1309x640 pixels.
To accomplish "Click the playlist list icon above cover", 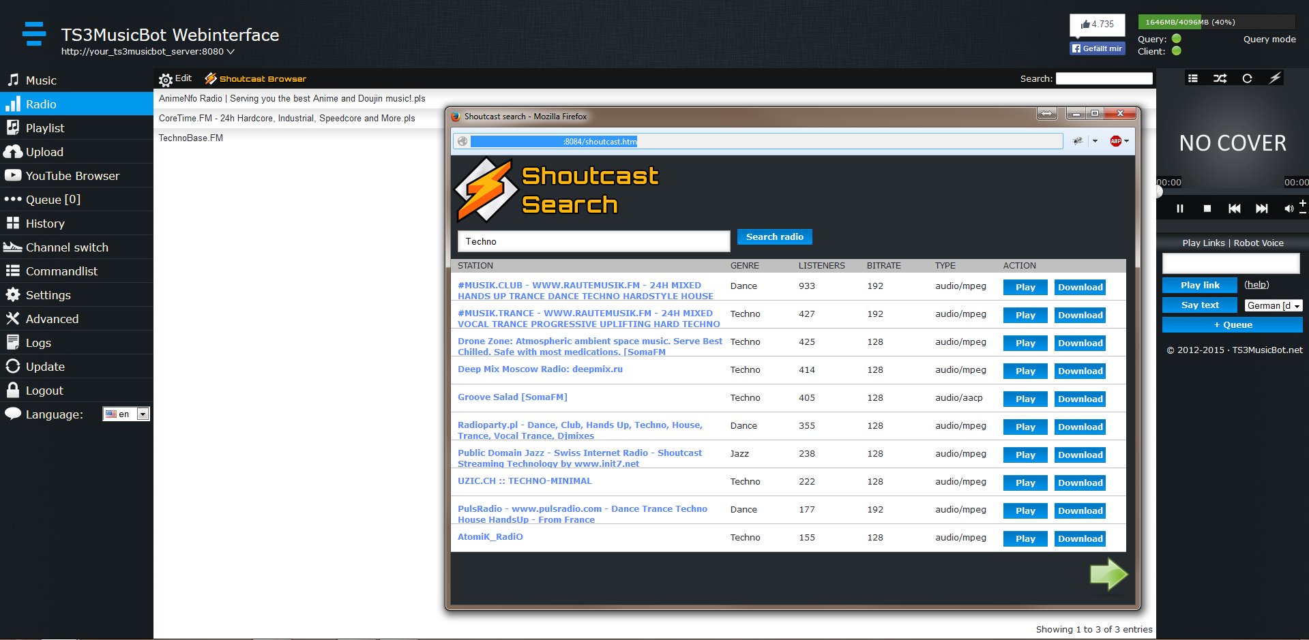I will [x=1192, y=78].
